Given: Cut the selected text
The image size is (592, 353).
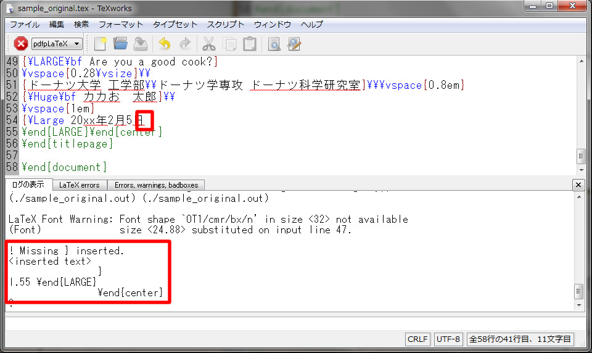Looking at the screenshot, I should [x=209, y=44].
